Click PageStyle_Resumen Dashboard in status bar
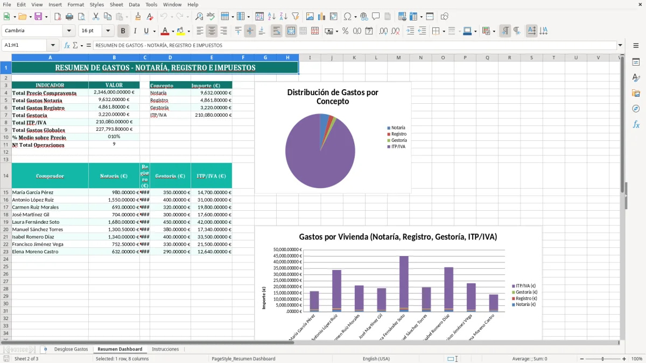Viewport: 646px width, 363px height. pyautogui.click(x=243, y=359)
